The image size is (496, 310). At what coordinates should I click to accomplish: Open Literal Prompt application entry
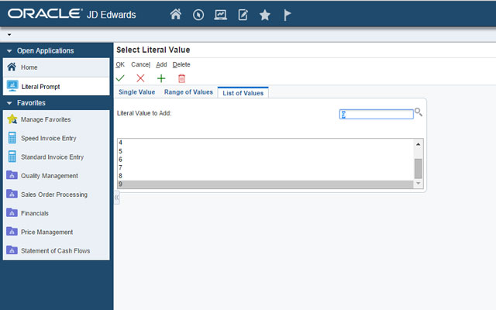click(x=57, y=86)
